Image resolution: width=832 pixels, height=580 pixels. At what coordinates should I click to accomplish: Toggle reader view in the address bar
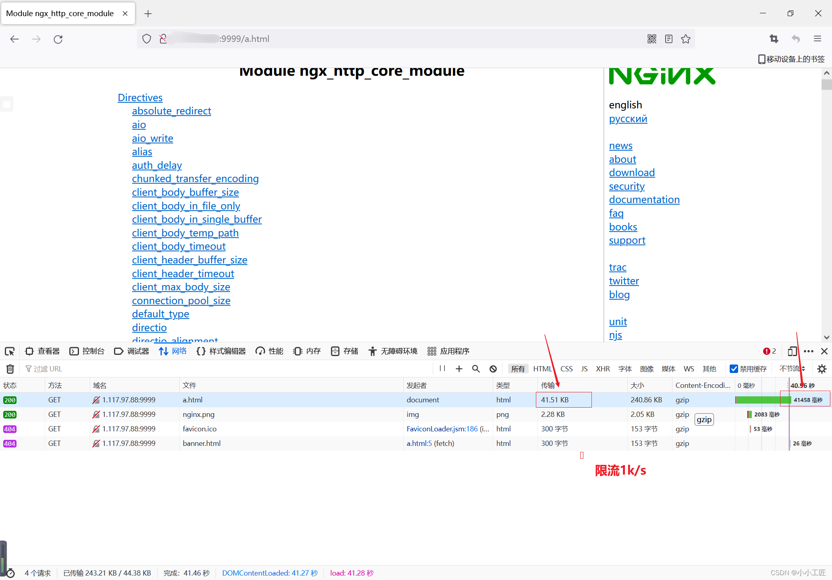[x=668, y=39]
